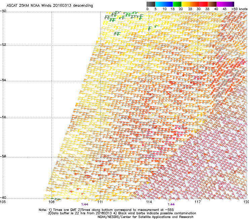
Task: Click the longitude label 111
Action: [100, 202]
